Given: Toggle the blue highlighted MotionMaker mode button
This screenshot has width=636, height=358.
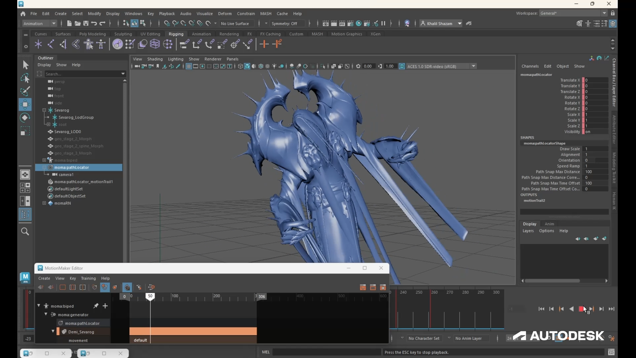Looking at the screenshot, I should [105, 287].
